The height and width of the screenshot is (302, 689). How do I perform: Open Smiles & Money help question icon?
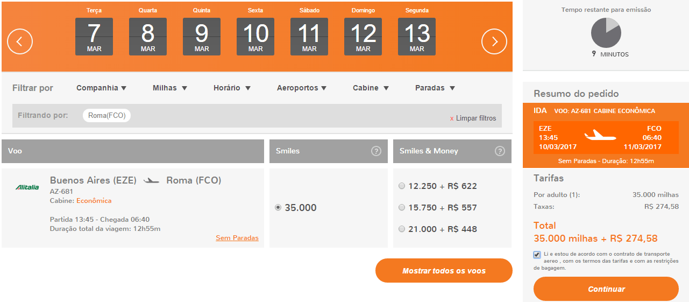point(500,151)
